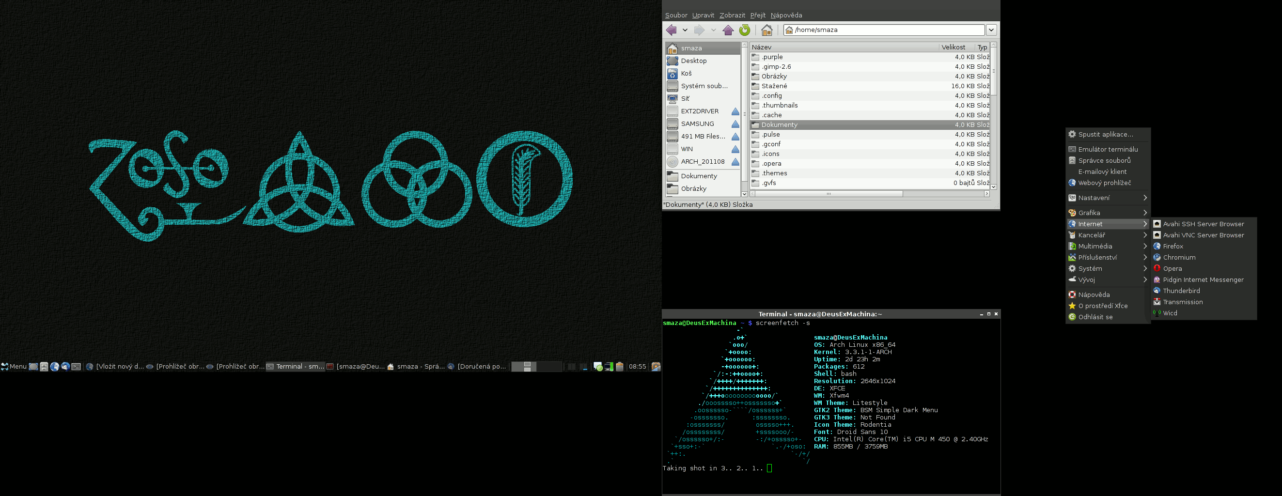This screenshot has height=496, width=1282.
Task: Sort files by Velikost column
Action: 956,47
